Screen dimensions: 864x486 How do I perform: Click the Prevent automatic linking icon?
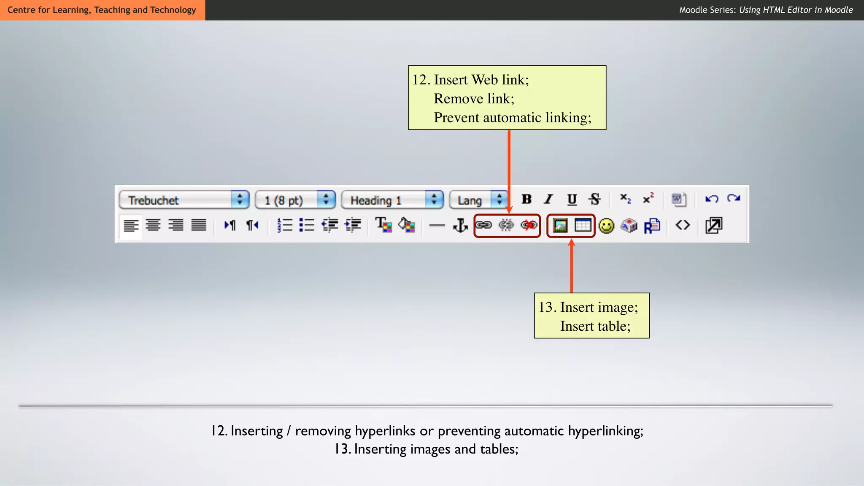(x=529, y=225)
